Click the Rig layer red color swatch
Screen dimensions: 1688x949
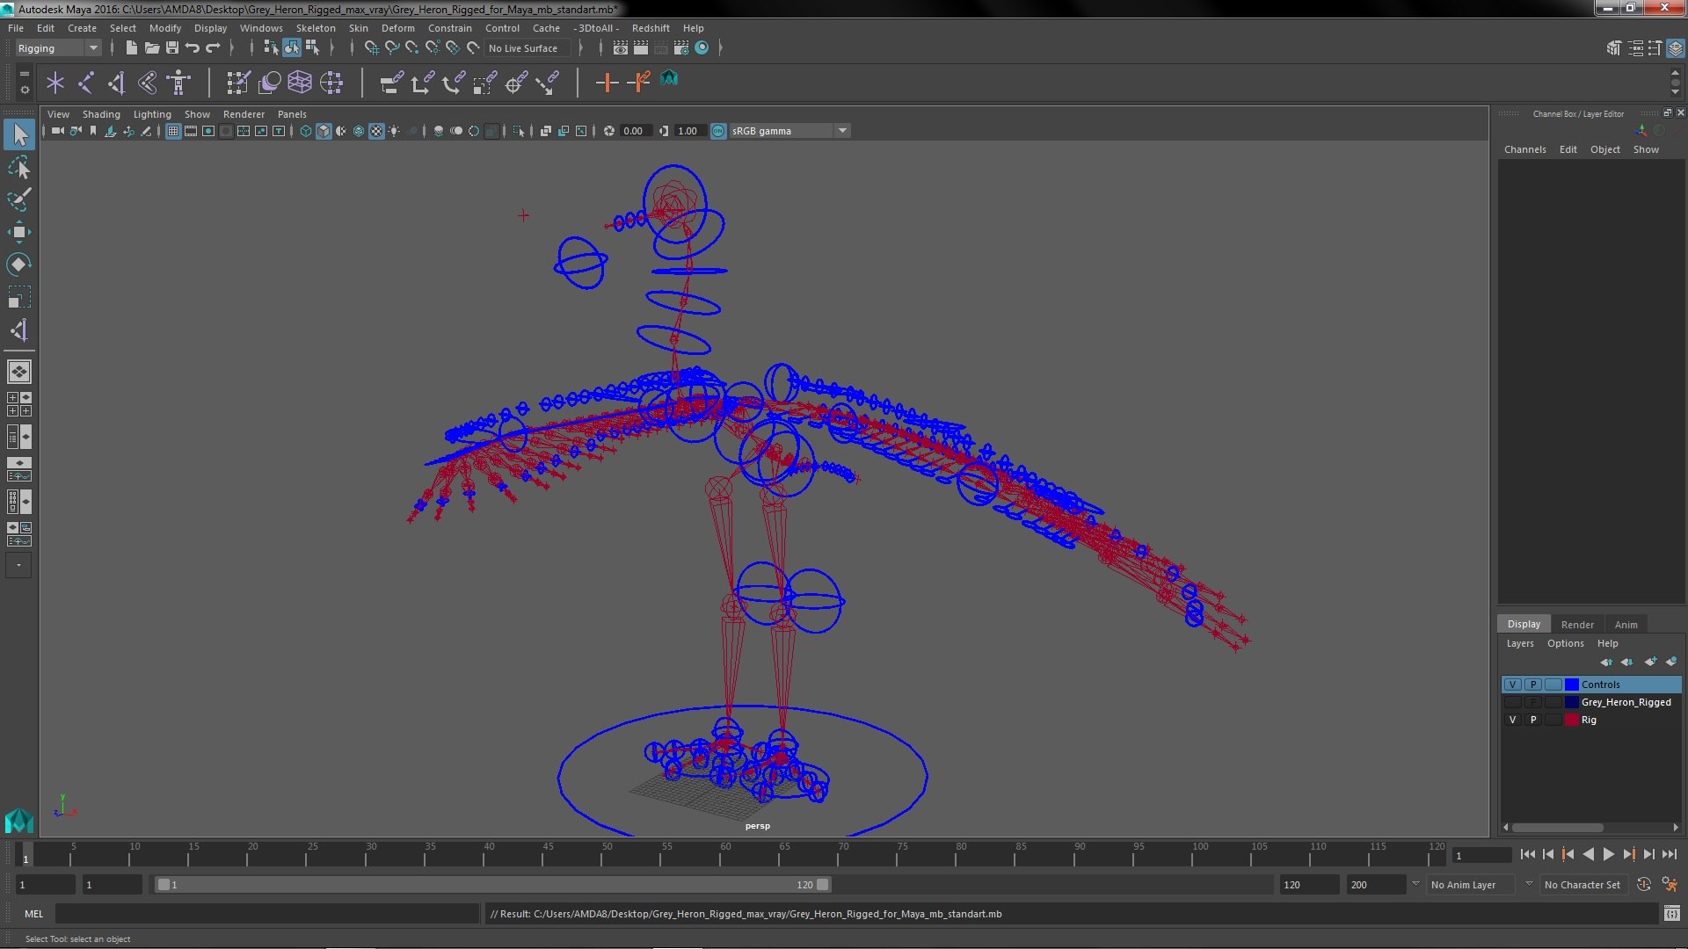(x=1571, y=720)
